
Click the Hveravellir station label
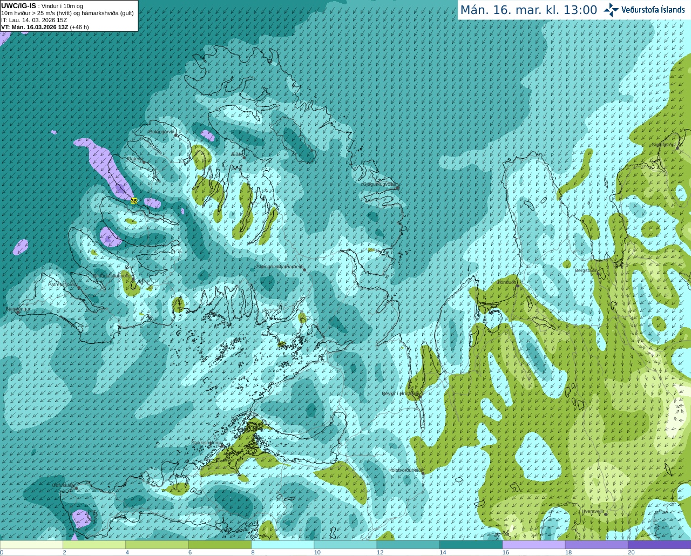(593, 511)
